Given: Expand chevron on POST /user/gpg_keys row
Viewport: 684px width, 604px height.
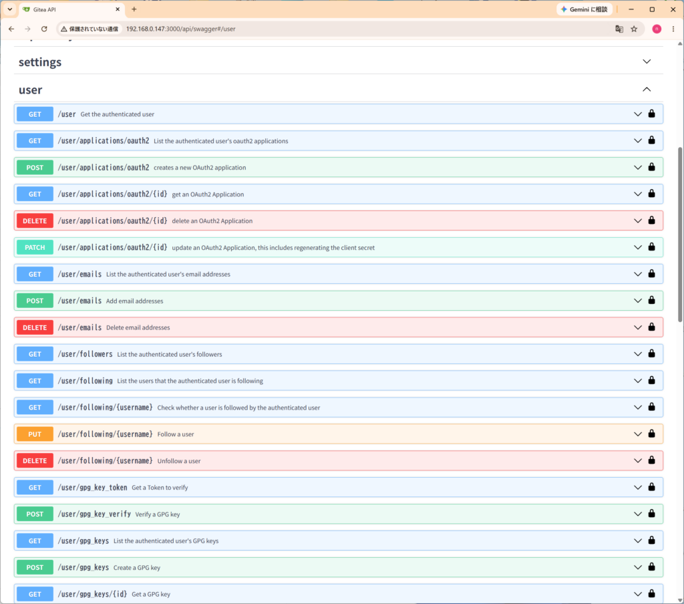Looking at the screenshot, I should pos(638,567).
